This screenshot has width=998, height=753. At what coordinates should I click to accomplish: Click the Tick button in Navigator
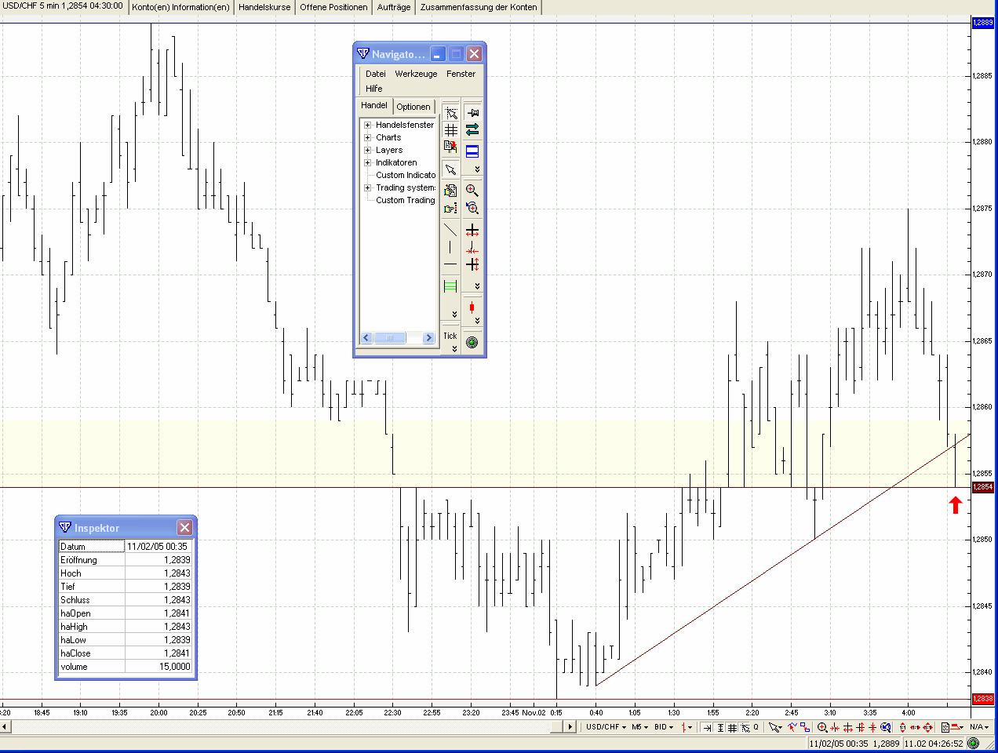point(450,336)
